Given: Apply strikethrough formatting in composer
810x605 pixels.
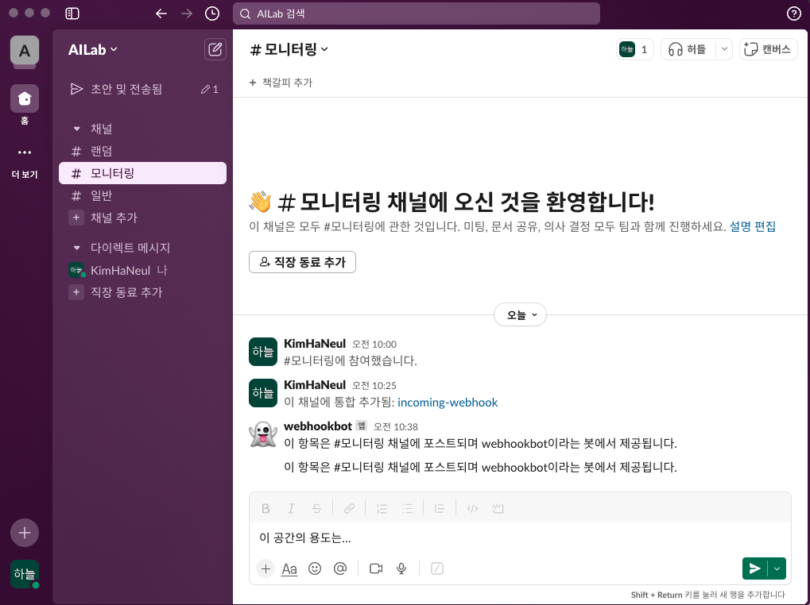Looking at the screenshot, I should tap(316, 509).
